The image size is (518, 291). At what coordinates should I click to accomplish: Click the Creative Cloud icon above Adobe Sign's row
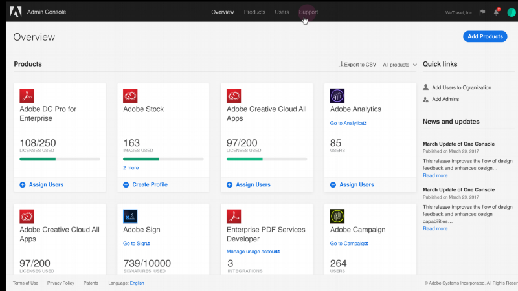click(27, 217)
